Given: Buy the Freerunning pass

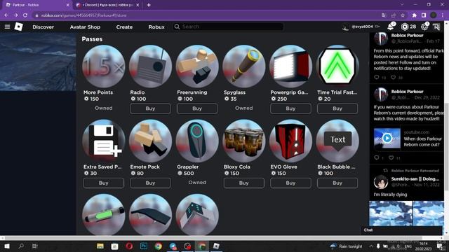Looking at the screenshot, I should 197,108.
